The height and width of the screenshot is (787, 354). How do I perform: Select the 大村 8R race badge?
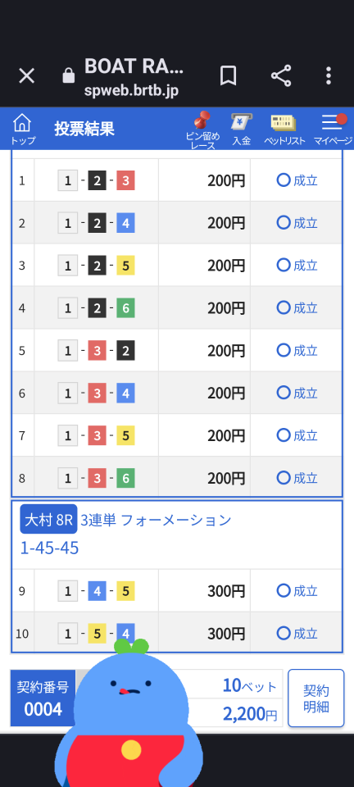click(x=48, y=519)
